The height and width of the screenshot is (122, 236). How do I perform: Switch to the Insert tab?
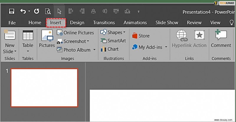56,23
